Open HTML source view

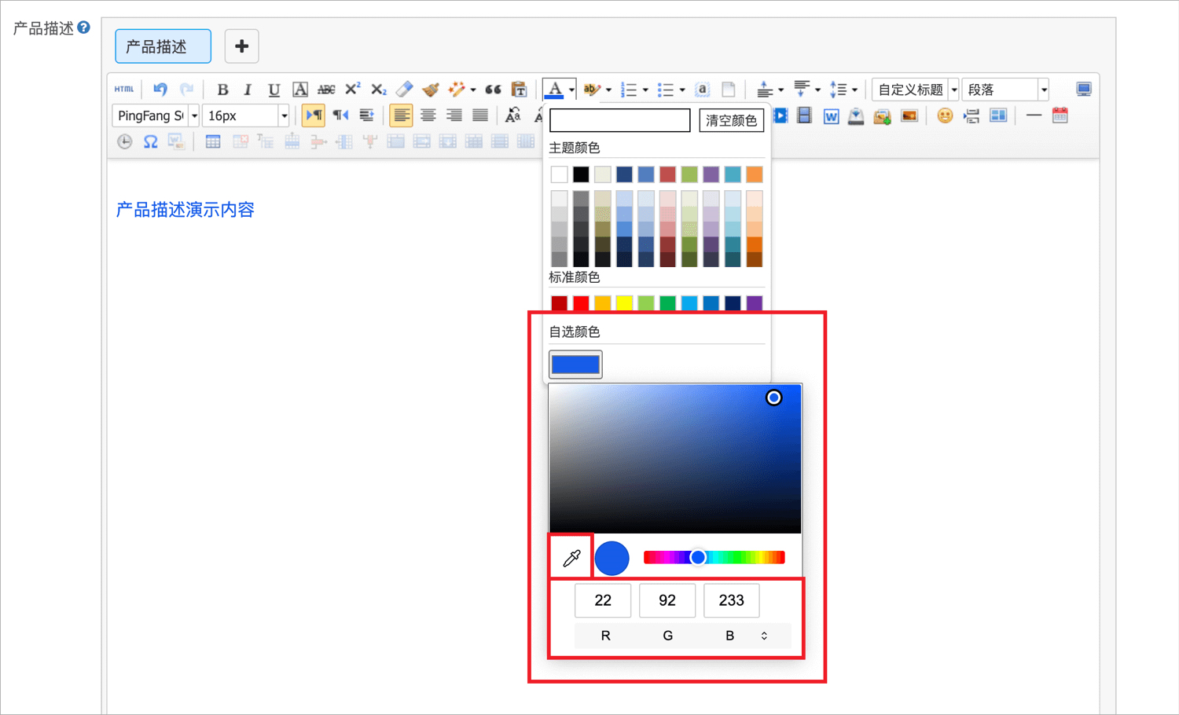tap(124, 90)
